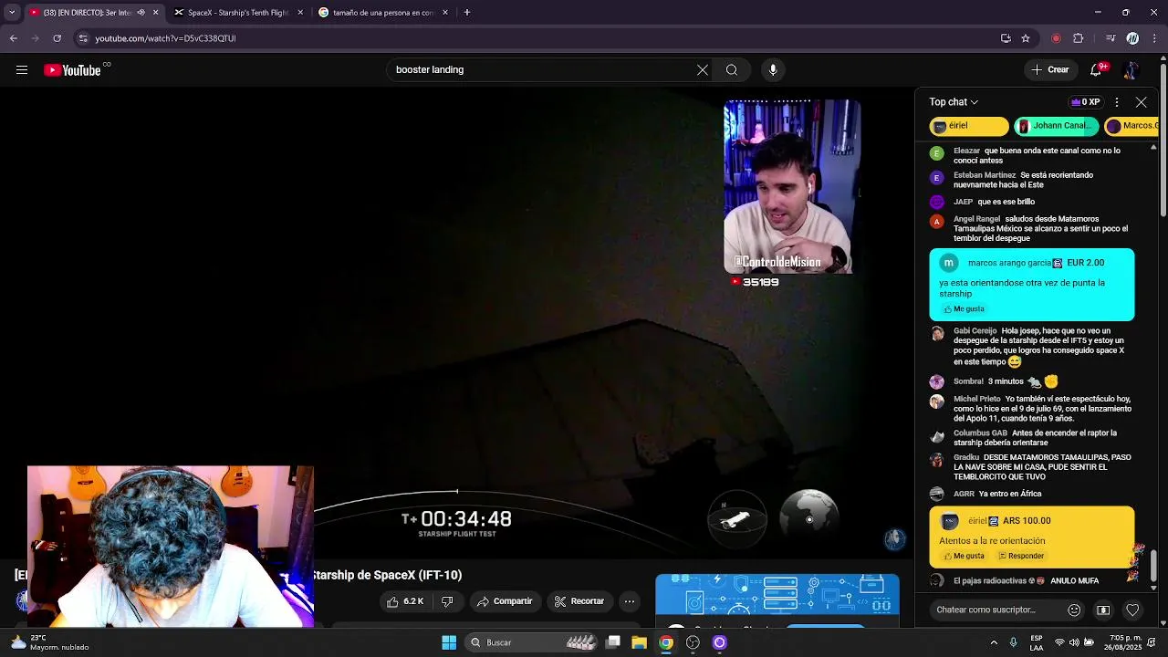Click the Recortar clip button
This screenshot has width=1168, height=657.
click(579, 601)
